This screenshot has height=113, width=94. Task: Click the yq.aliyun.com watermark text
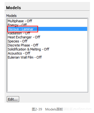82,109
